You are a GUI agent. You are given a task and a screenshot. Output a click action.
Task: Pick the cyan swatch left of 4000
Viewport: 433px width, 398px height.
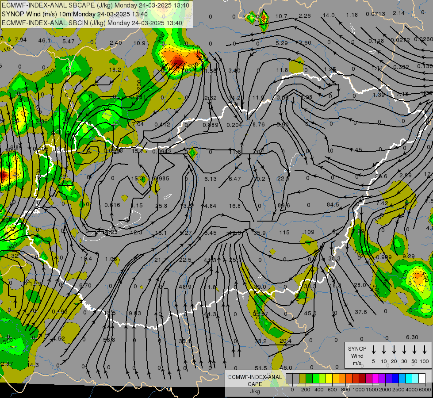pos(408,378)
